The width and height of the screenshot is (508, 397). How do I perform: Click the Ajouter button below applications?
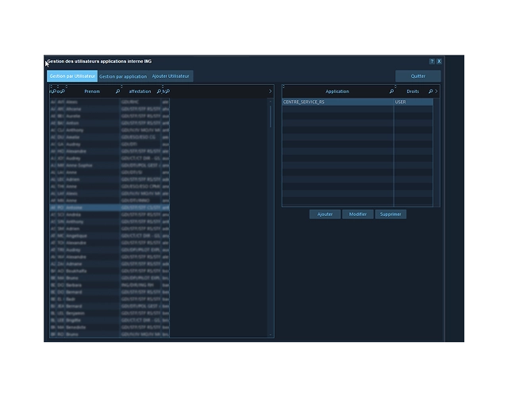(325, 214)
